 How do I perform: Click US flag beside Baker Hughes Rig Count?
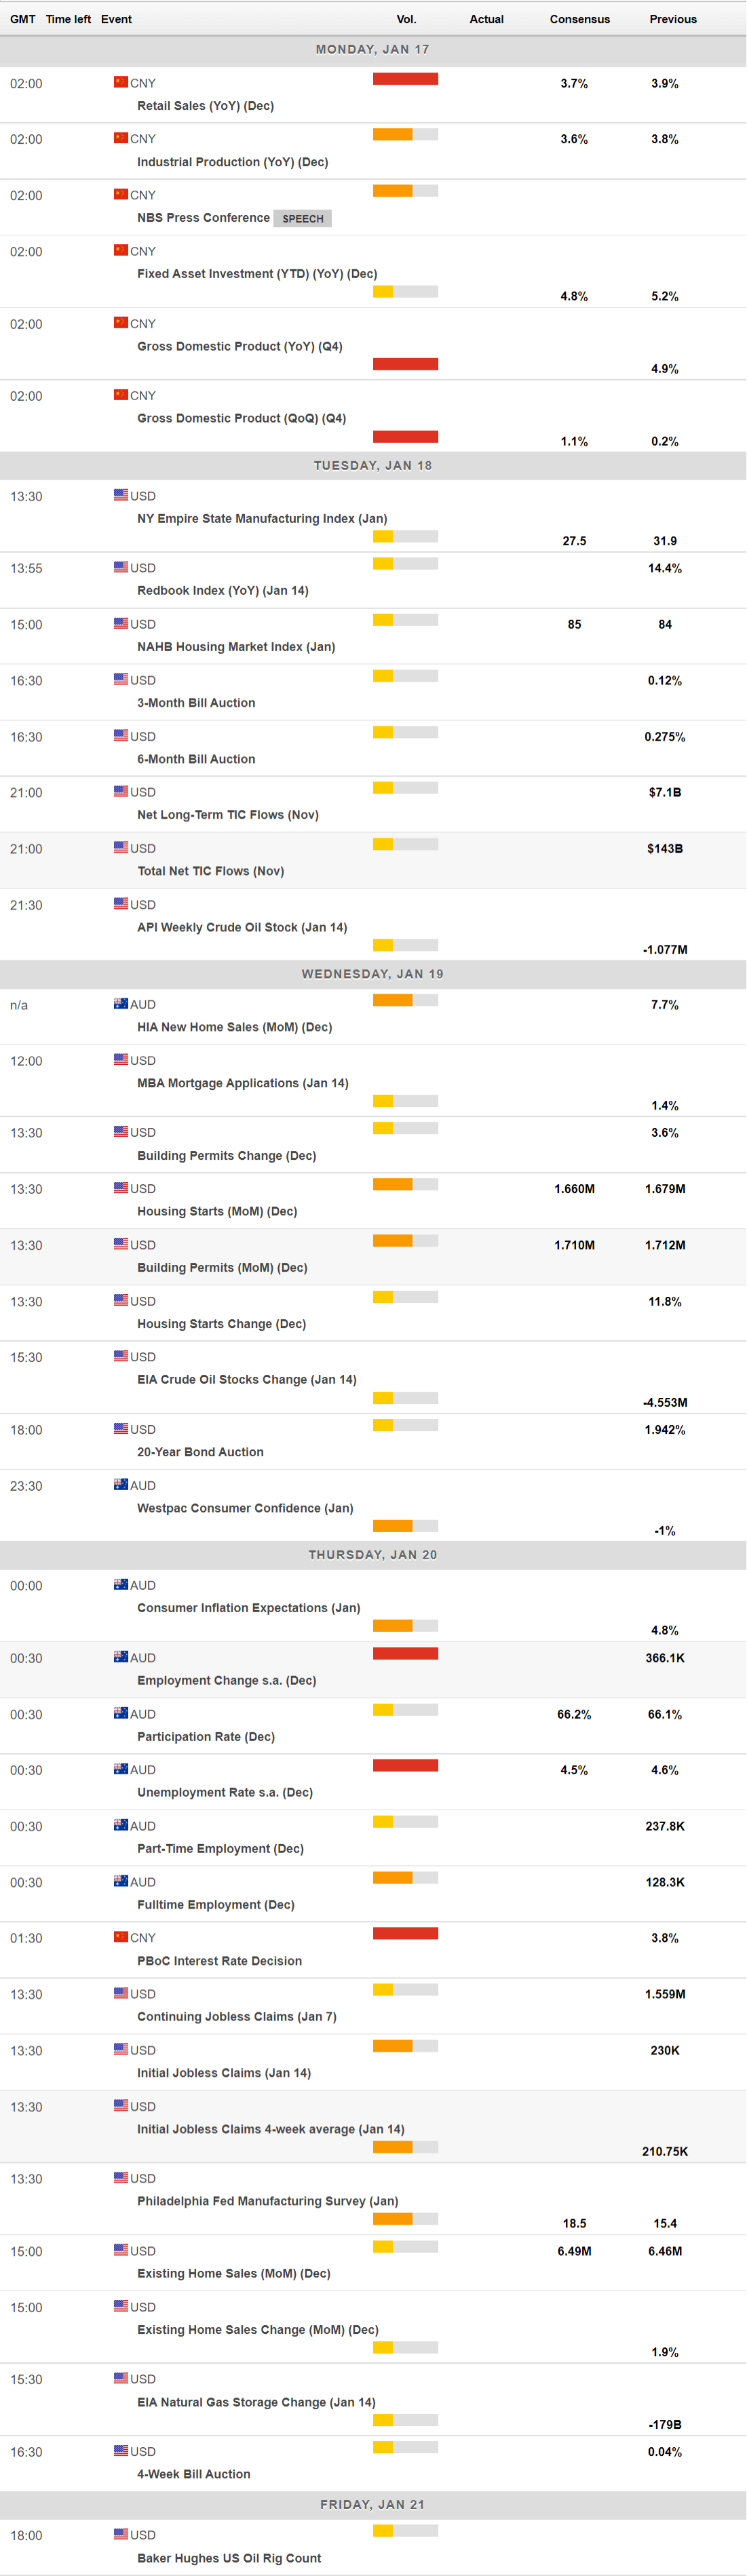[121, 2533]
